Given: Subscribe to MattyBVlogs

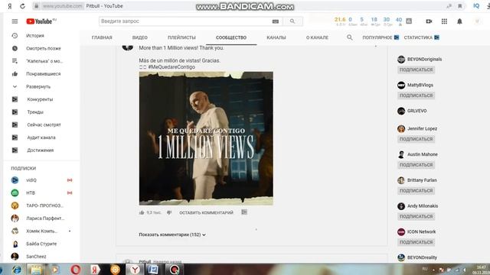Looking at the screenshot, I should [416, 95].
